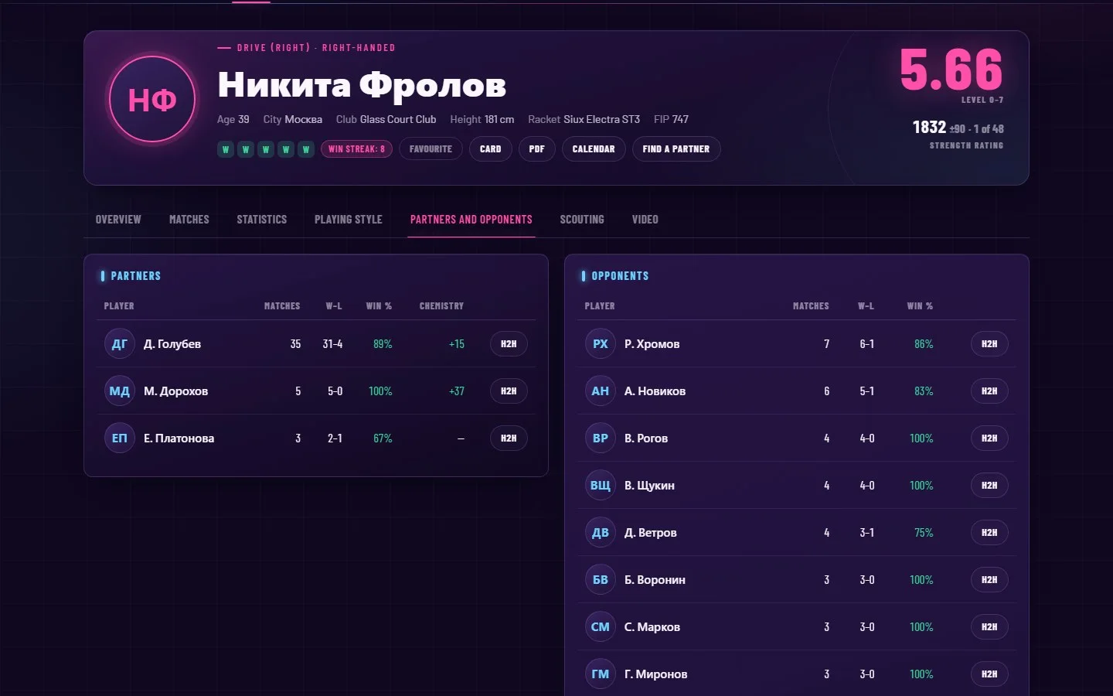Open ЕП avatar for Е. Платонова
This screenshot has width=1113, height=696.
click(120, 438)
